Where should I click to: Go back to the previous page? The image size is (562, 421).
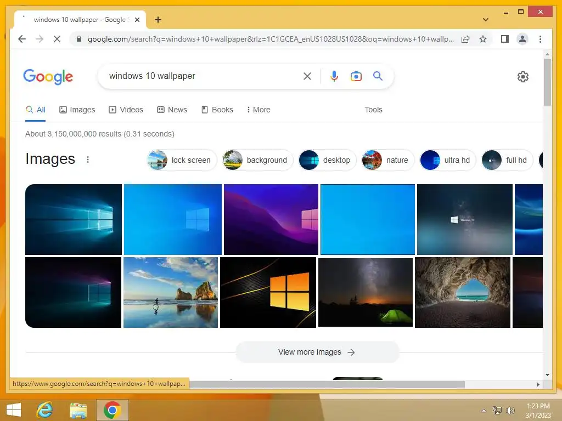tap(22, 39)
